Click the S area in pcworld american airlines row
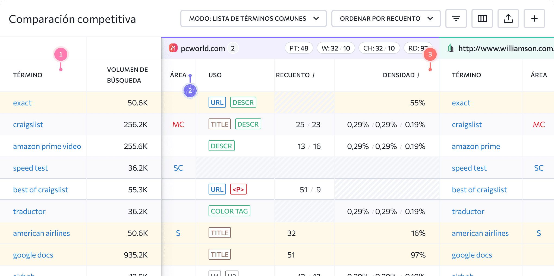Image resolution: width=554 pixels, height=276 pixels. 178,233
